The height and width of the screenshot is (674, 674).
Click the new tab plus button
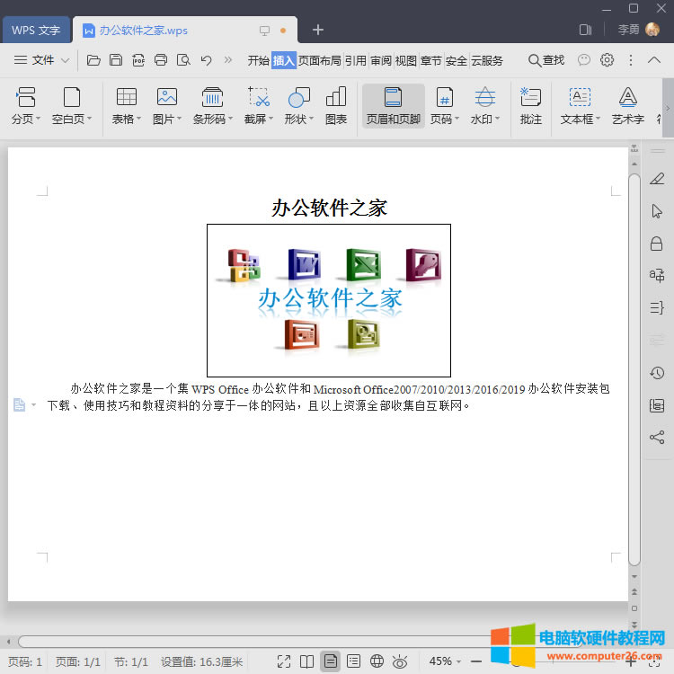click(x=317, y=30)
